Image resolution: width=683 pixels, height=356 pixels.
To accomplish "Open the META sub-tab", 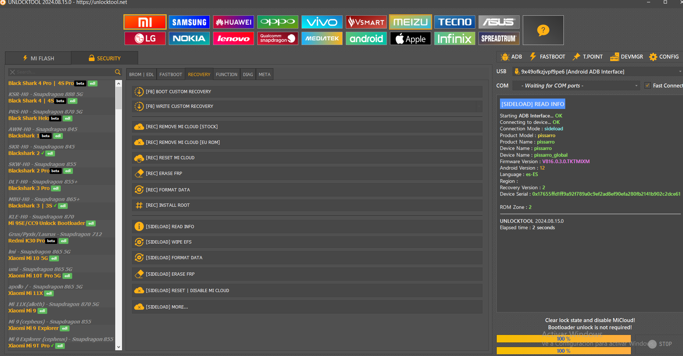I will click(264, 74).
